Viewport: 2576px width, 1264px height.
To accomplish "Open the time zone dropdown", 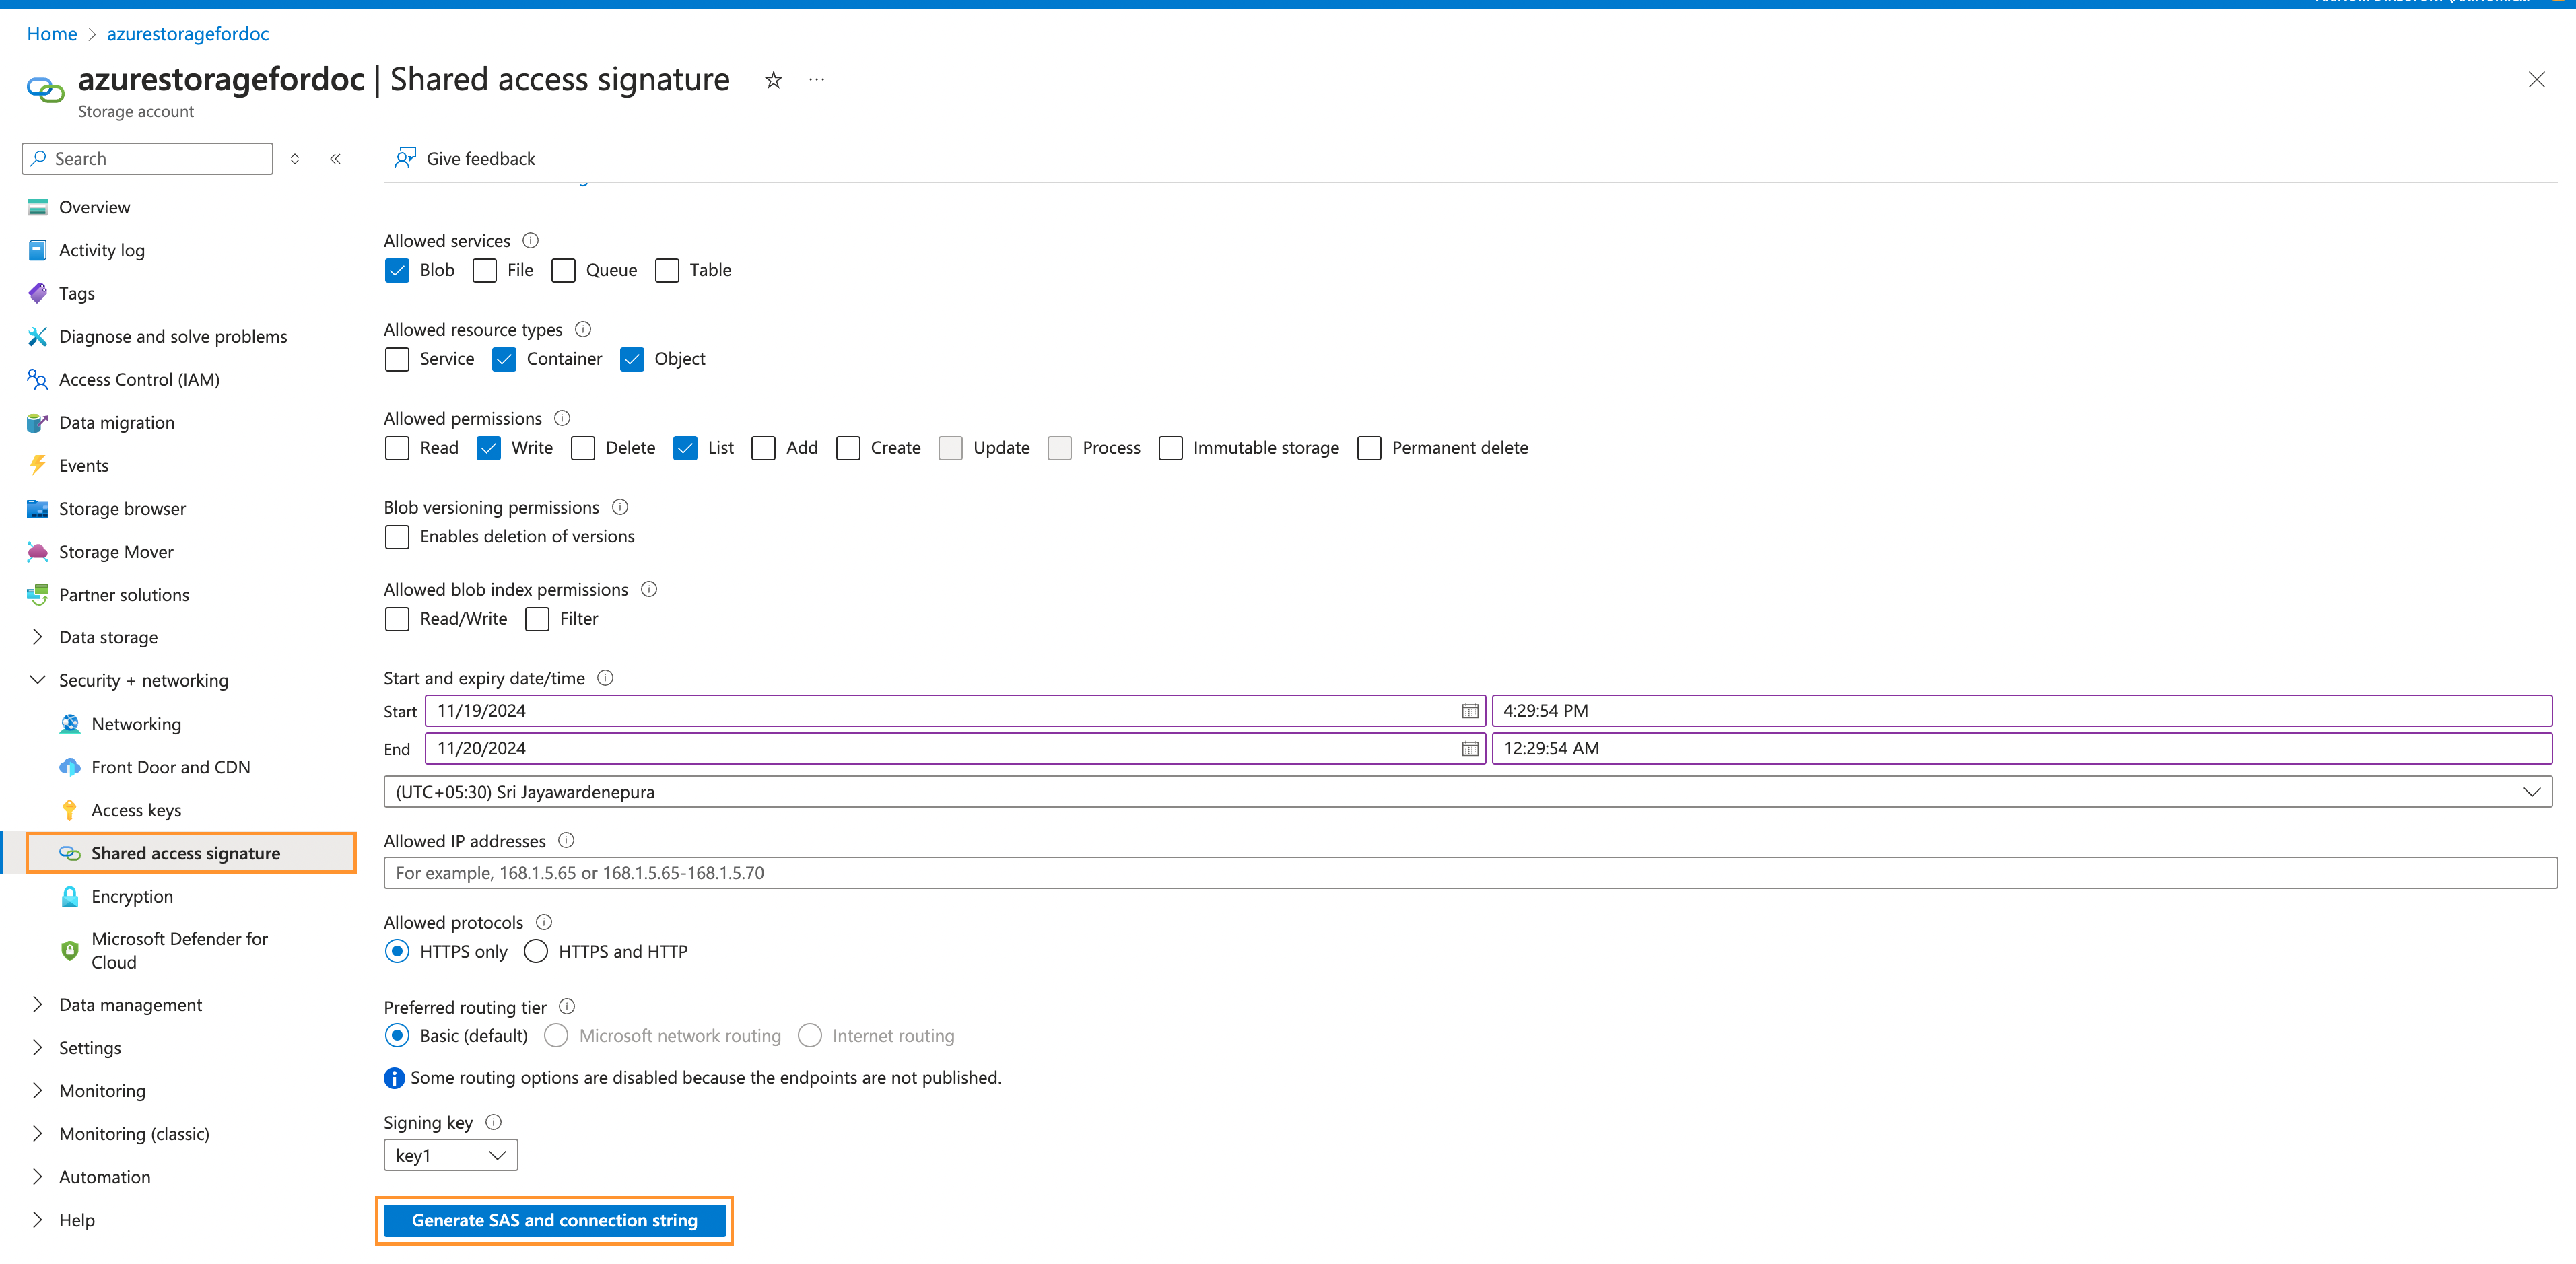I will click(1467, 792).
